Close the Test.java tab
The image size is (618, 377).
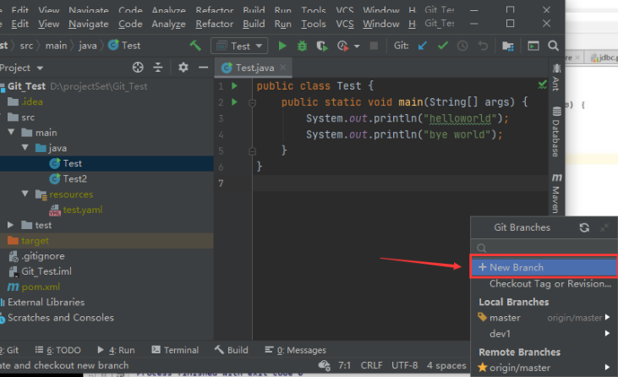283,68
